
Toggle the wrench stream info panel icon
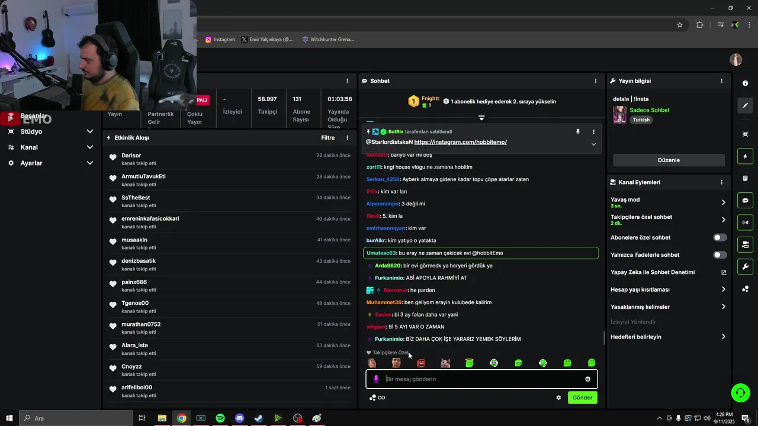click(745, 267)
